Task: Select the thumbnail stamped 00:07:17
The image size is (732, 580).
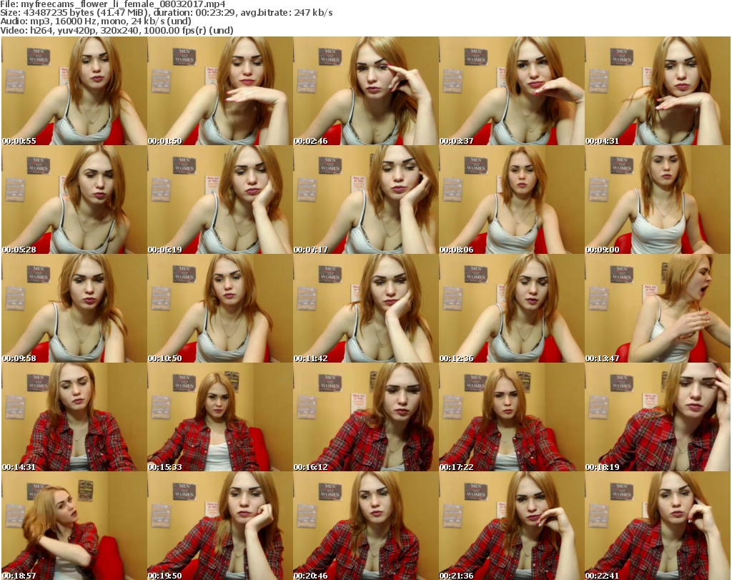Action: point(366,200)
